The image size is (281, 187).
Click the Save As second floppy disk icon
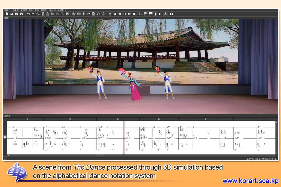[21, 14]
